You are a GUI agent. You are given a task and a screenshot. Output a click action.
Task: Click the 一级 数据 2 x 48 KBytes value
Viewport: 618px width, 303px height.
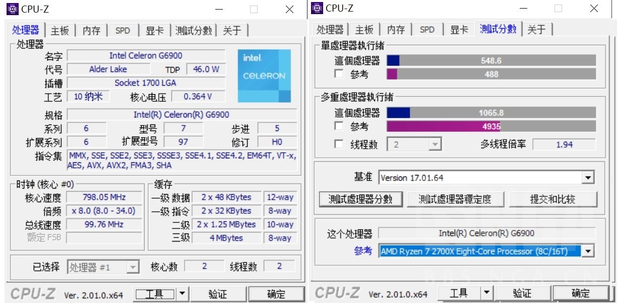226,197
